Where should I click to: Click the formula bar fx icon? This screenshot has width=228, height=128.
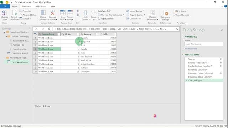tap(49, 29)
